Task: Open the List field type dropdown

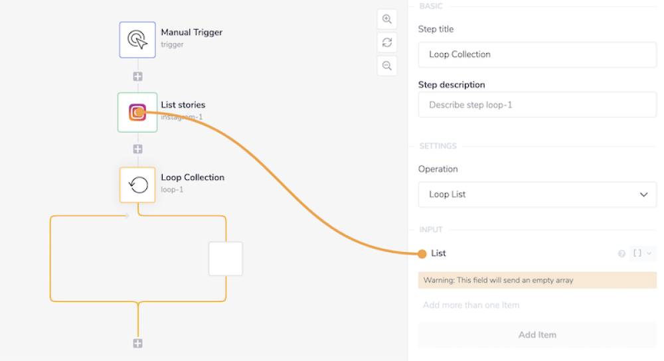Action: click(x=642, y=253)
